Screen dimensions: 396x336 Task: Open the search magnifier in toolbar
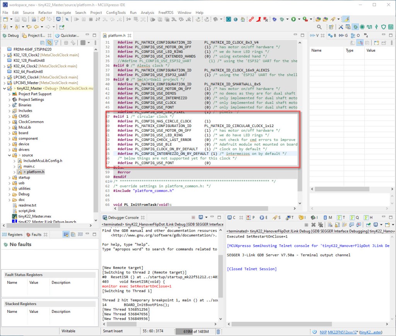tap(319, 27)
